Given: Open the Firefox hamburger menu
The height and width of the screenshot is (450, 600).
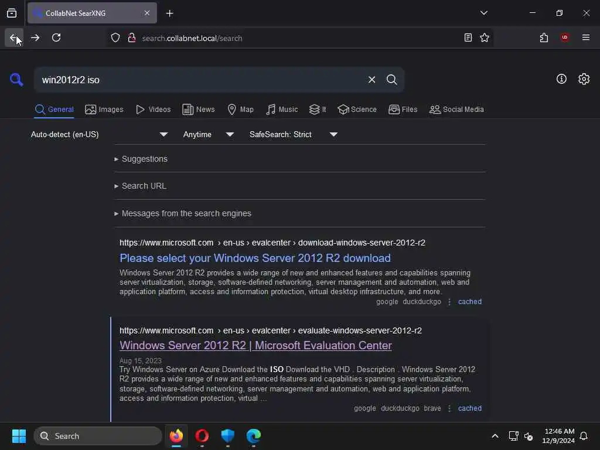Looking at the screenshot, I should click(586, 37).
